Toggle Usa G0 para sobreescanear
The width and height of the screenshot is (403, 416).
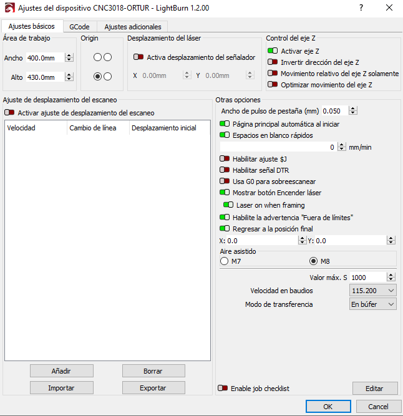[x=225, y=181]
